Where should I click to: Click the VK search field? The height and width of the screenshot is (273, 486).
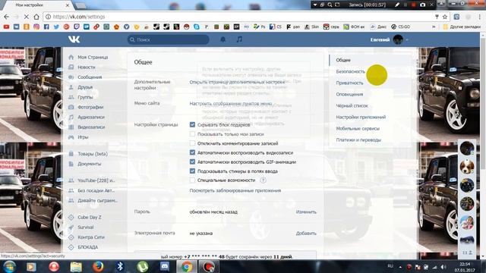tap(168, 39)
